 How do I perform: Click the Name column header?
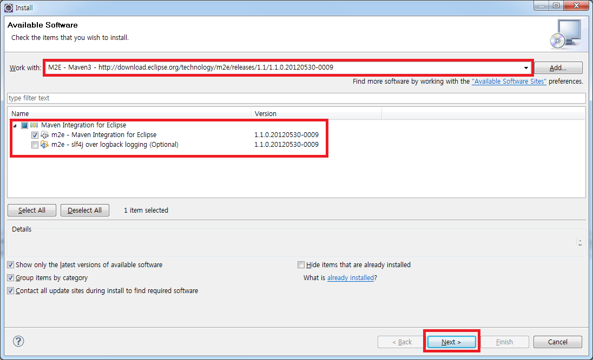[130, 114]
